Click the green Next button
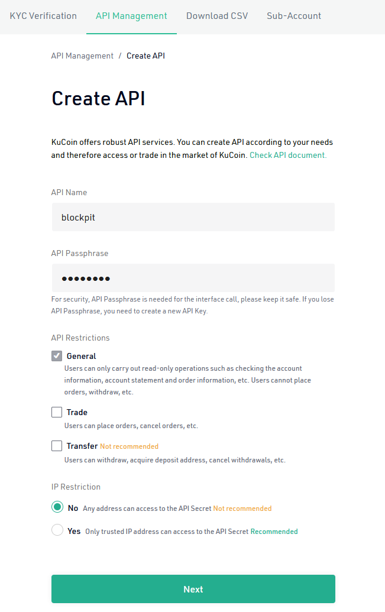 coord(193,589)
